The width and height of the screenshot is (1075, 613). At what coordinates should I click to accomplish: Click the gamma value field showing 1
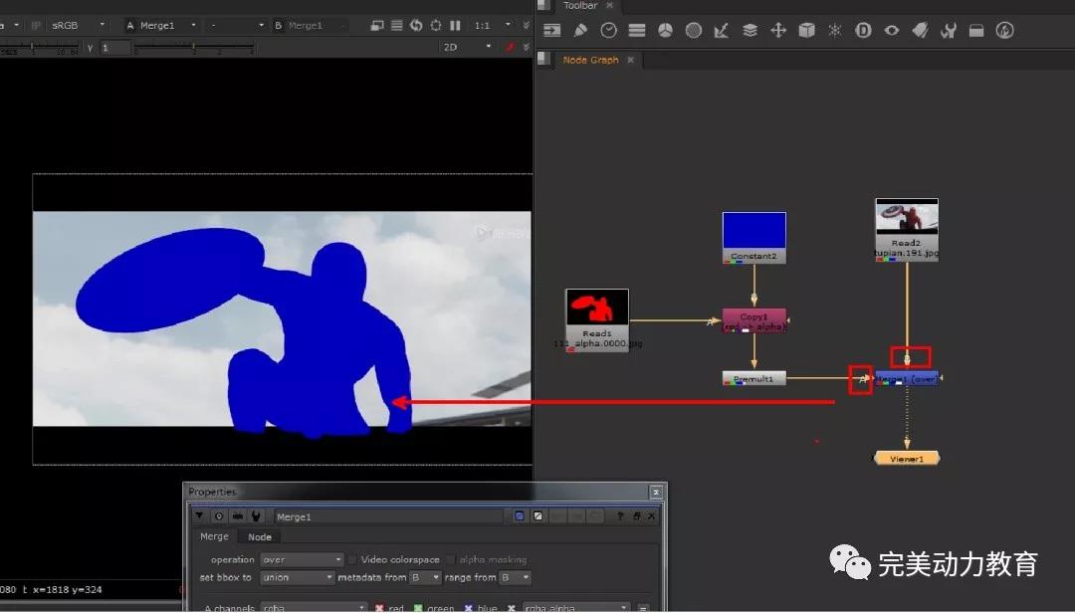click(x=115, y=48)
